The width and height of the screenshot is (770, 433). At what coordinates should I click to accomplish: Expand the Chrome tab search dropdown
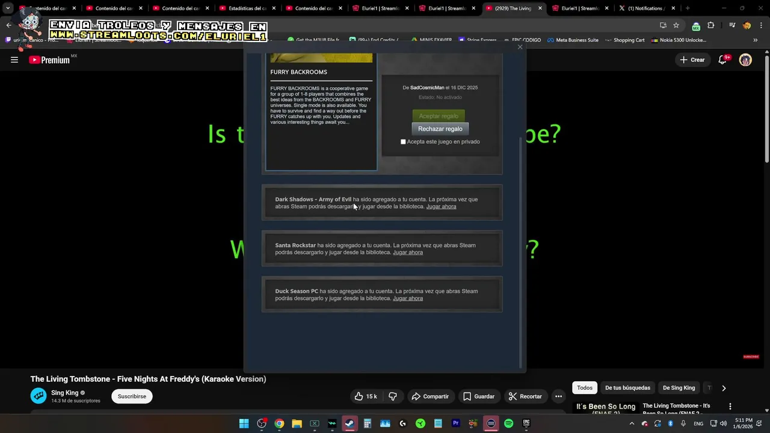pyautogui.click(x=8, y=8)
